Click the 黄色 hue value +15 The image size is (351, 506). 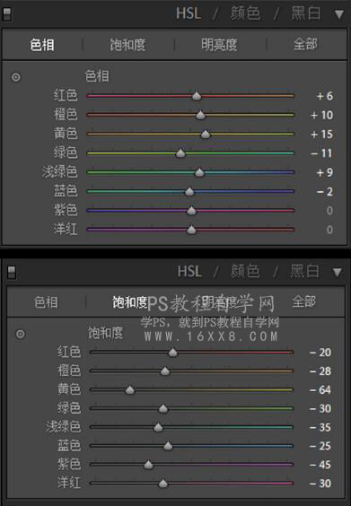pyautogui.click(x=321, y=134)
